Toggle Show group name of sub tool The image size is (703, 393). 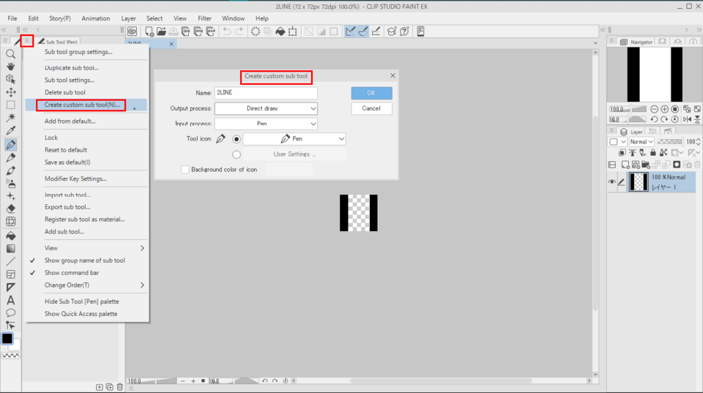tap(85, 261)
